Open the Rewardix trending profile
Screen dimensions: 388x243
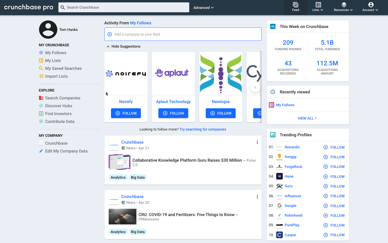pyautogui.click(x=292, y=147)
